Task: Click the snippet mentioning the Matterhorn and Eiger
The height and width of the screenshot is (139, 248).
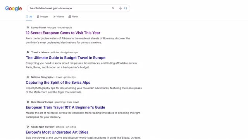Action: click(84, 90)
